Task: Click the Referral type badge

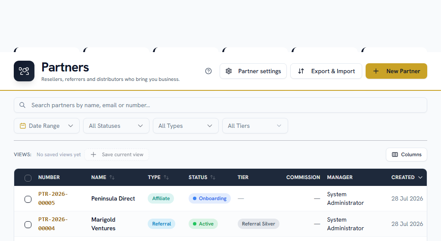Action: [161, 224]
